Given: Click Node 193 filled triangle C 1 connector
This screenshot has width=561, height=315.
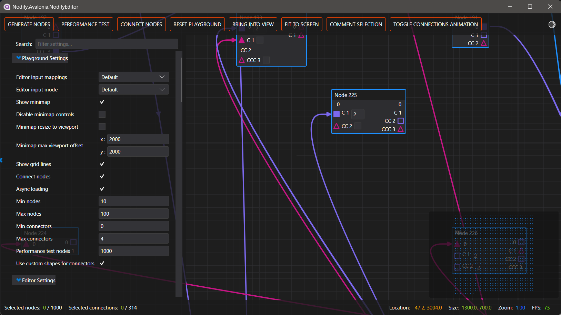Looking at the screenshot, I should (x=242, y=40).
